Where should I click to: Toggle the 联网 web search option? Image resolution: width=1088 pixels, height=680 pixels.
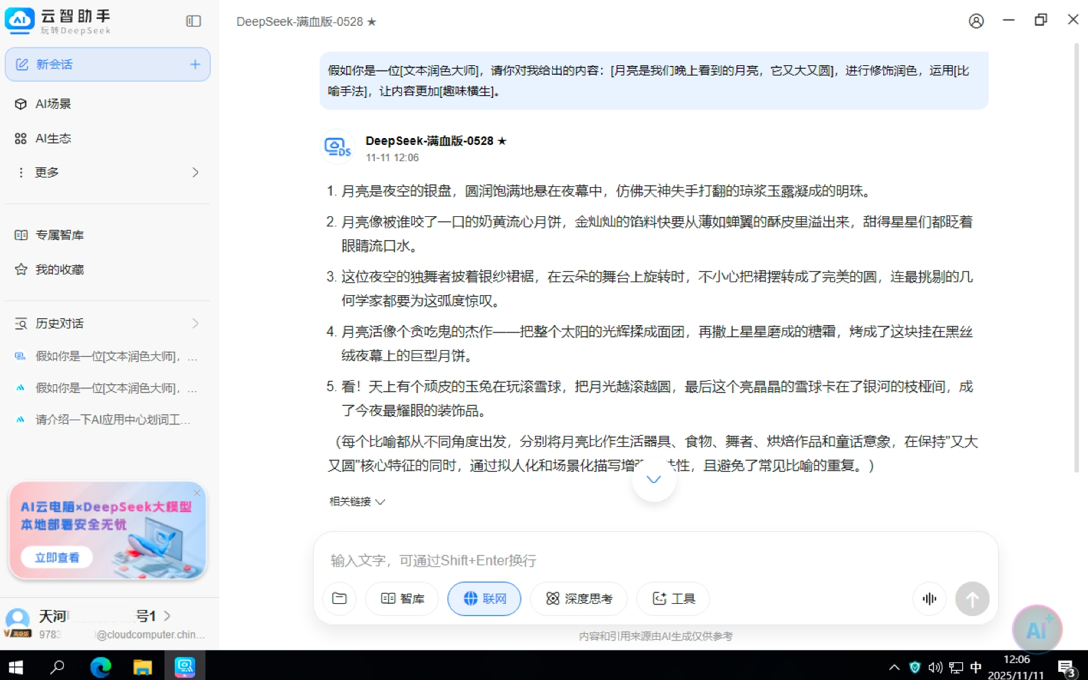point(484,598)
